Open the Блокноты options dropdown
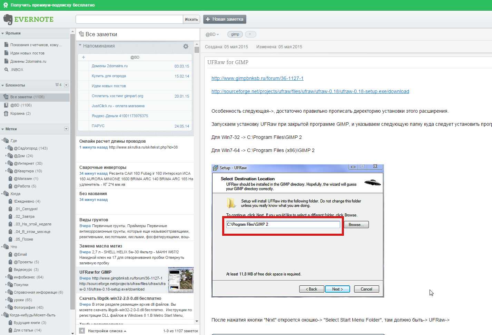The width and height of the screenshot is (492, 335). pos(66,85)
